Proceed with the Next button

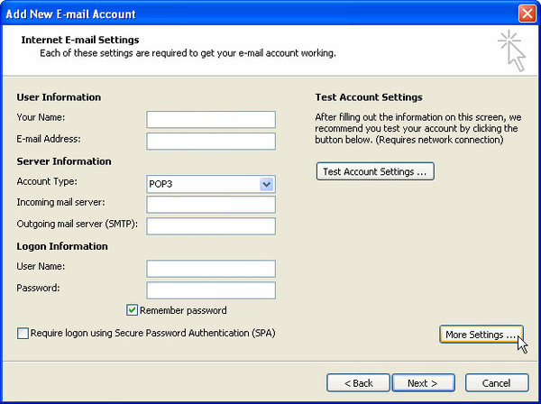(424, 383)
